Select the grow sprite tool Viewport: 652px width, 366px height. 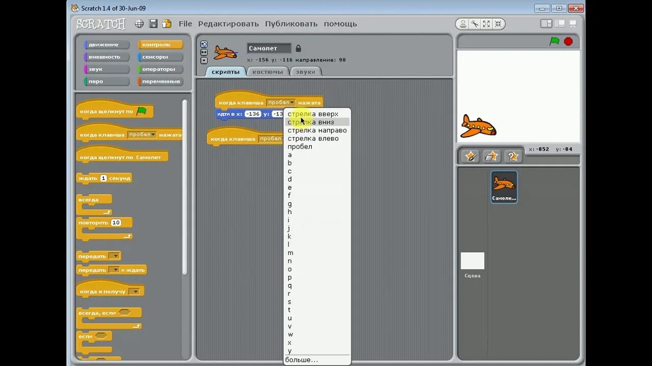coord(486,24)
